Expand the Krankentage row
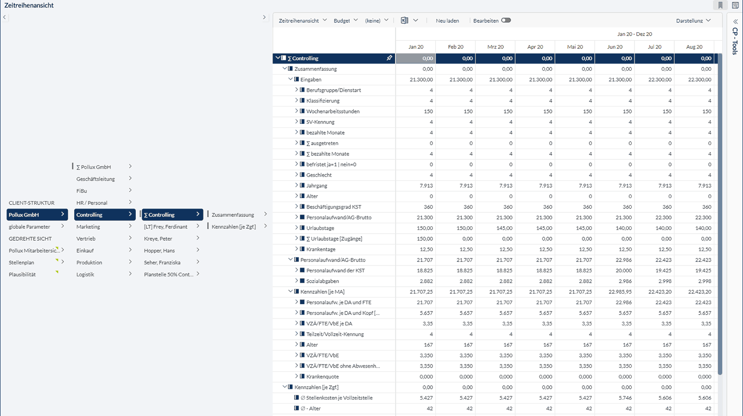The width and height of the screenshot is (743, 416). [x=296, y=249]
